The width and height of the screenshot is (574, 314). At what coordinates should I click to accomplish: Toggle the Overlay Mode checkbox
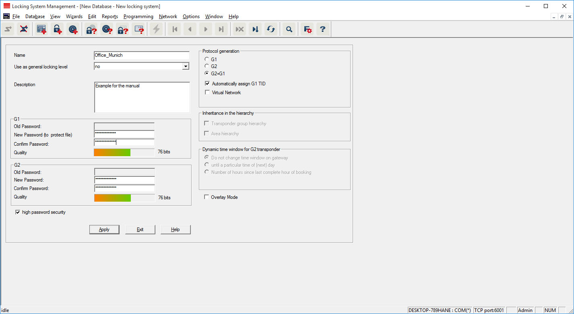coord(207,197)
